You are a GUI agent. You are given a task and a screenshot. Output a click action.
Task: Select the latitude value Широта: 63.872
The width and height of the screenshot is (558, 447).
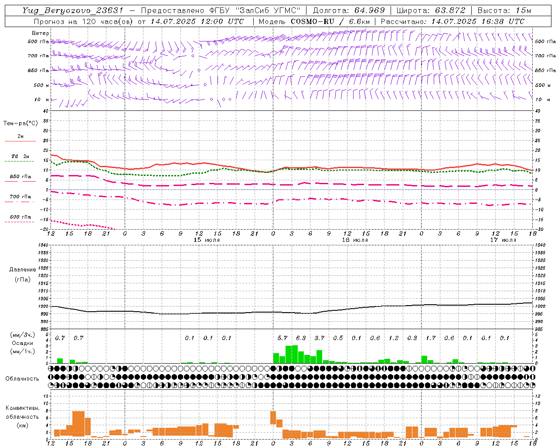tap(431, 10)
